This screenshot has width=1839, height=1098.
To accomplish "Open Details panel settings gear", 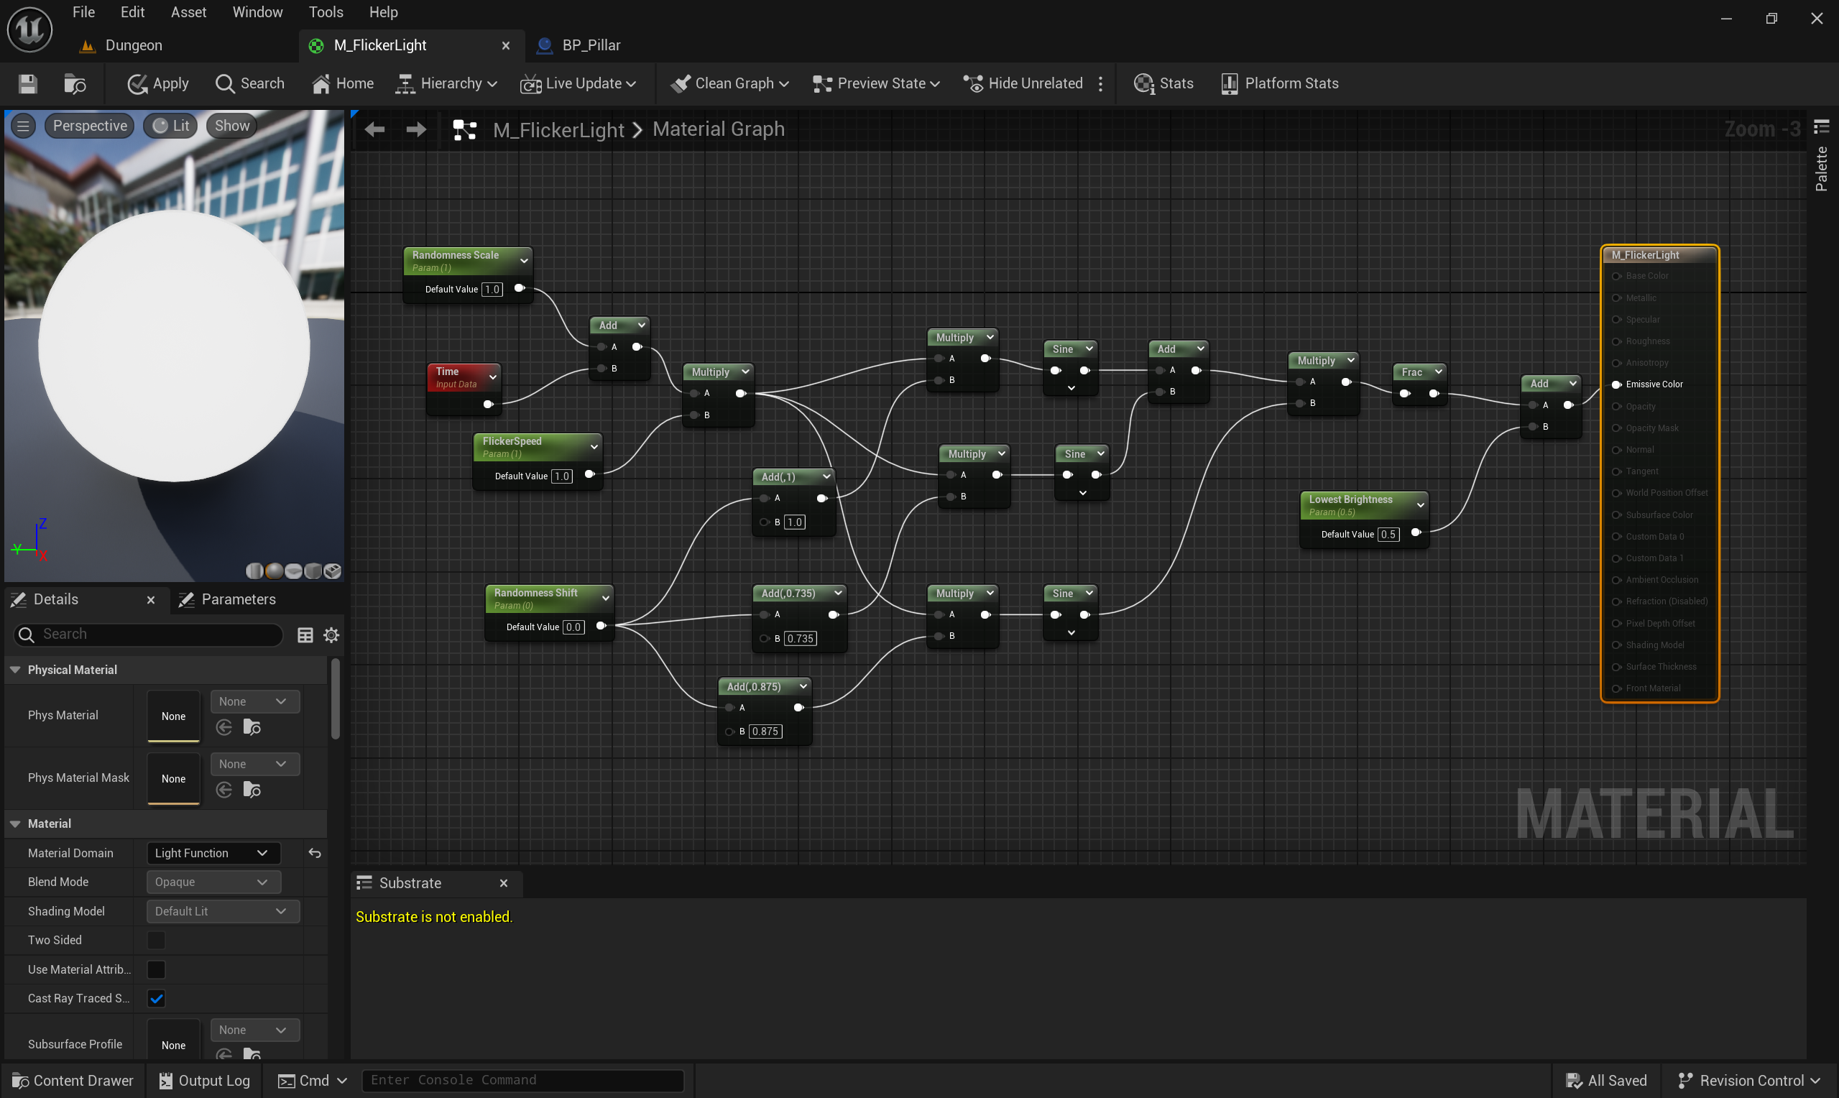I will (x=331, y=635).
